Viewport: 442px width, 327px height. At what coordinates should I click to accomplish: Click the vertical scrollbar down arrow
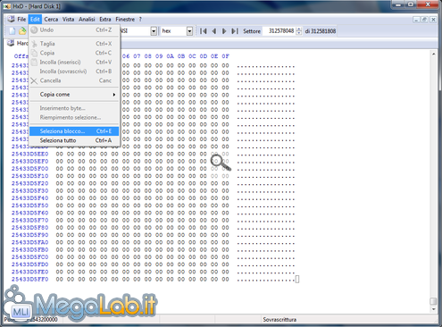pos(434,309)
